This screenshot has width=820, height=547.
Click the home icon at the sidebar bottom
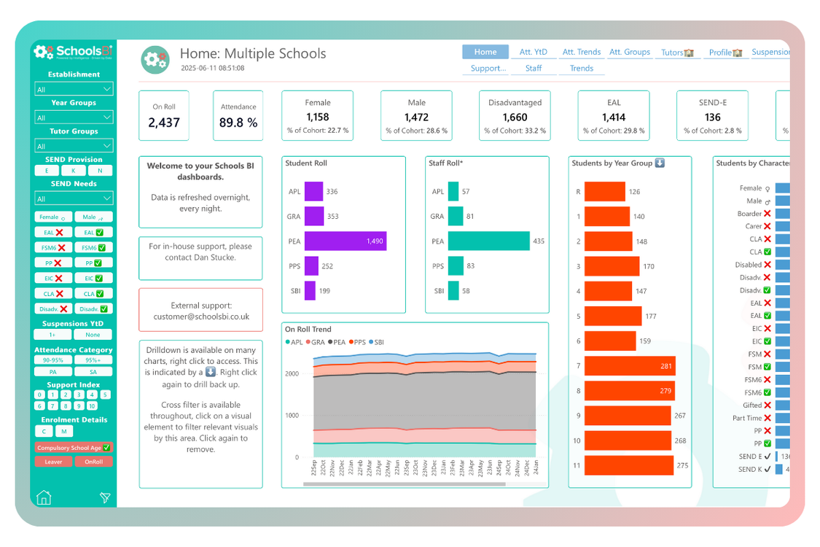(x=44, y=497)
